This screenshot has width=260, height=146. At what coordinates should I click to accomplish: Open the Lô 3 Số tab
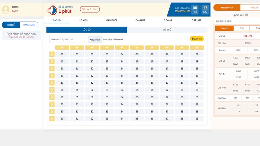(x=167, y=30)
